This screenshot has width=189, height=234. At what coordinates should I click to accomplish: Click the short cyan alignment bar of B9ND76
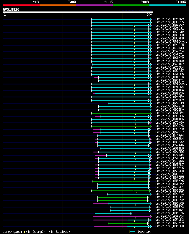113,214
